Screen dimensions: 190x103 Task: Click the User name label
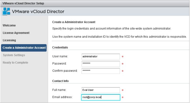[60, 56]
